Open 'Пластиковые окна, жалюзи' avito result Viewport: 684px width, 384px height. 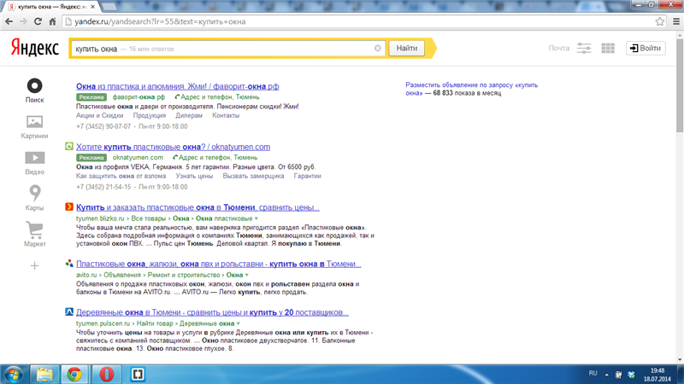pos(219,264)
